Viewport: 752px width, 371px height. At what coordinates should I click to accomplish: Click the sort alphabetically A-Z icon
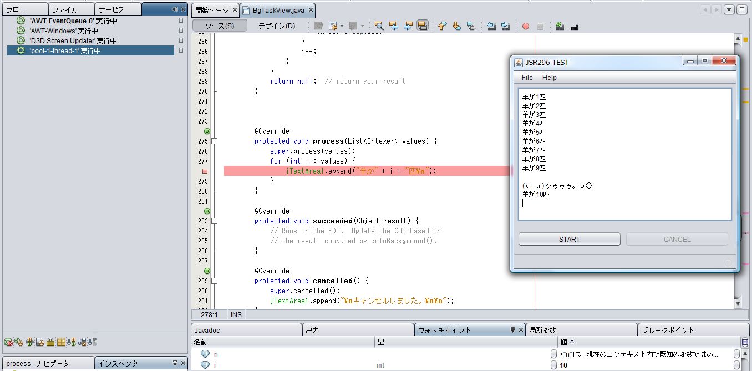82,342
